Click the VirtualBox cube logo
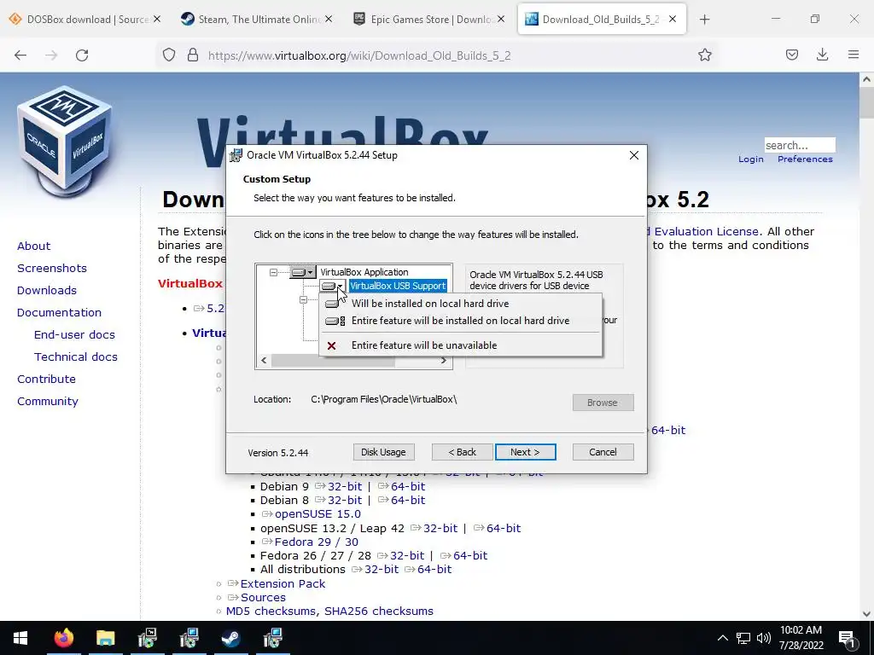The image size is (874, 655). pyautogui.click(x=64, y=142)
